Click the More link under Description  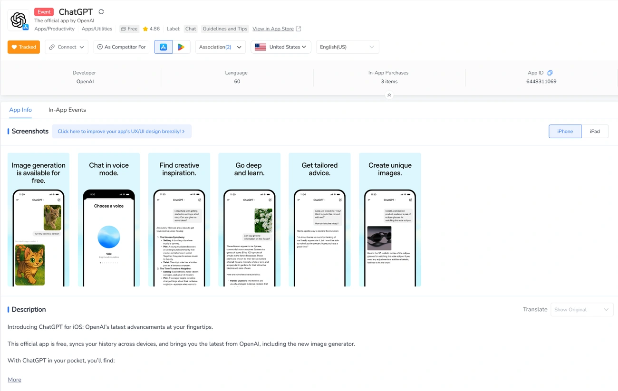point(14,379)
